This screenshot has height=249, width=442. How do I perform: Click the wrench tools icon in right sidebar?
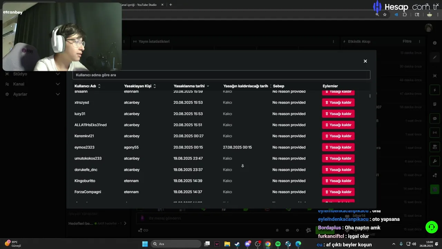click(435, 161)
